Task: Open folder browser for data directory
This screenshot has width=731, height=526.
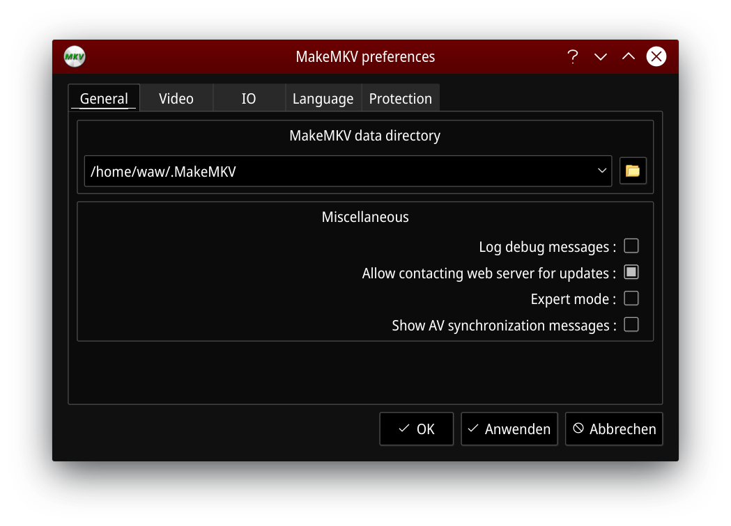Action: pyautogui.click(x=633, y=171)
